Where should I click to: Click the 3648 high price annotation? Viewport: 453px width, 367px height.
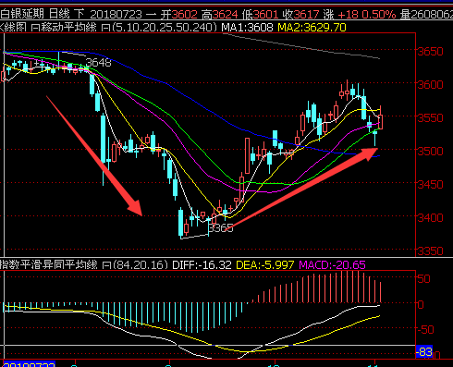[98, 63]
